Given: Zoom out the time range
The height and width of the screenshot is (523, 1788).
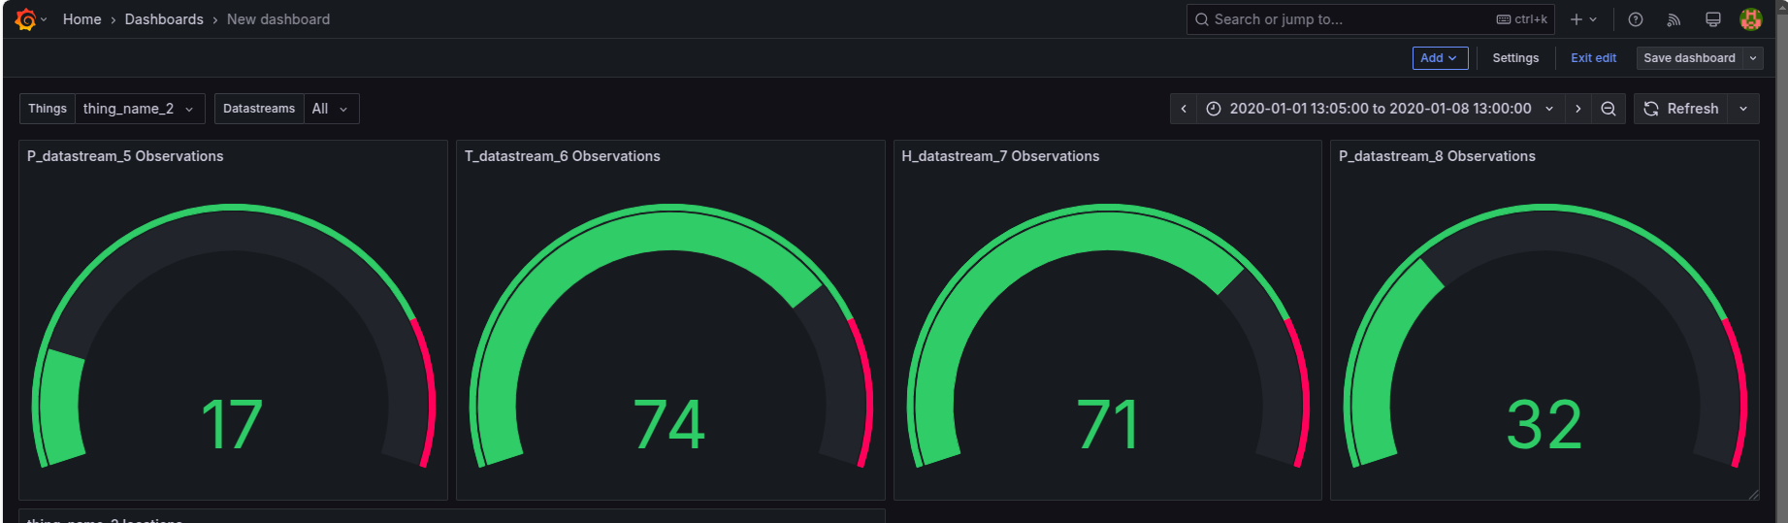Looking at the screenshot, I should click(1609, 109).
